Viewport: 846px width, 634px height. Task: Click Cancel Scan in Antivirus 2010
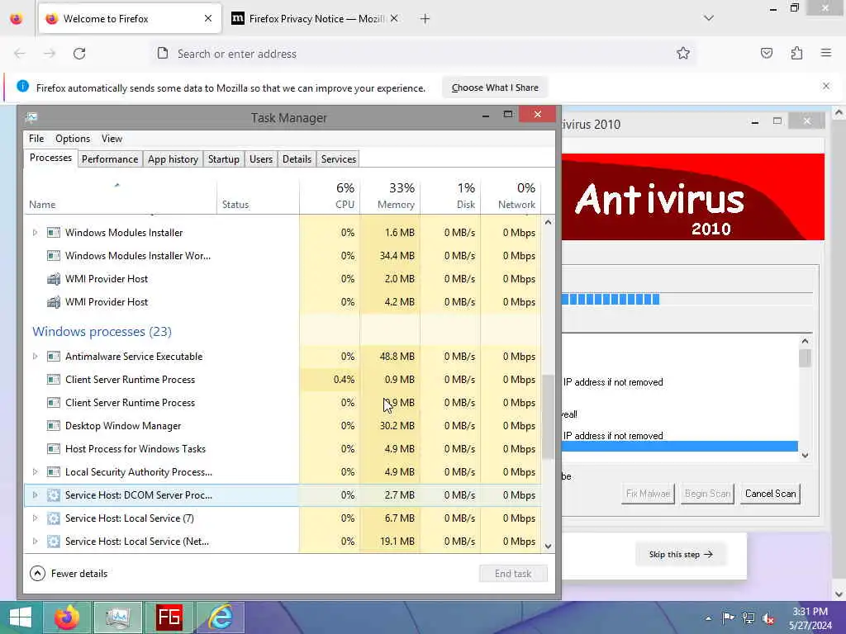tap(770, 494)
